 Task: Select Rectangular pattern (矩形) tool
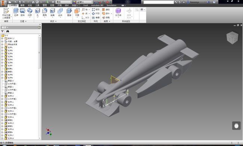pos(96,9)
